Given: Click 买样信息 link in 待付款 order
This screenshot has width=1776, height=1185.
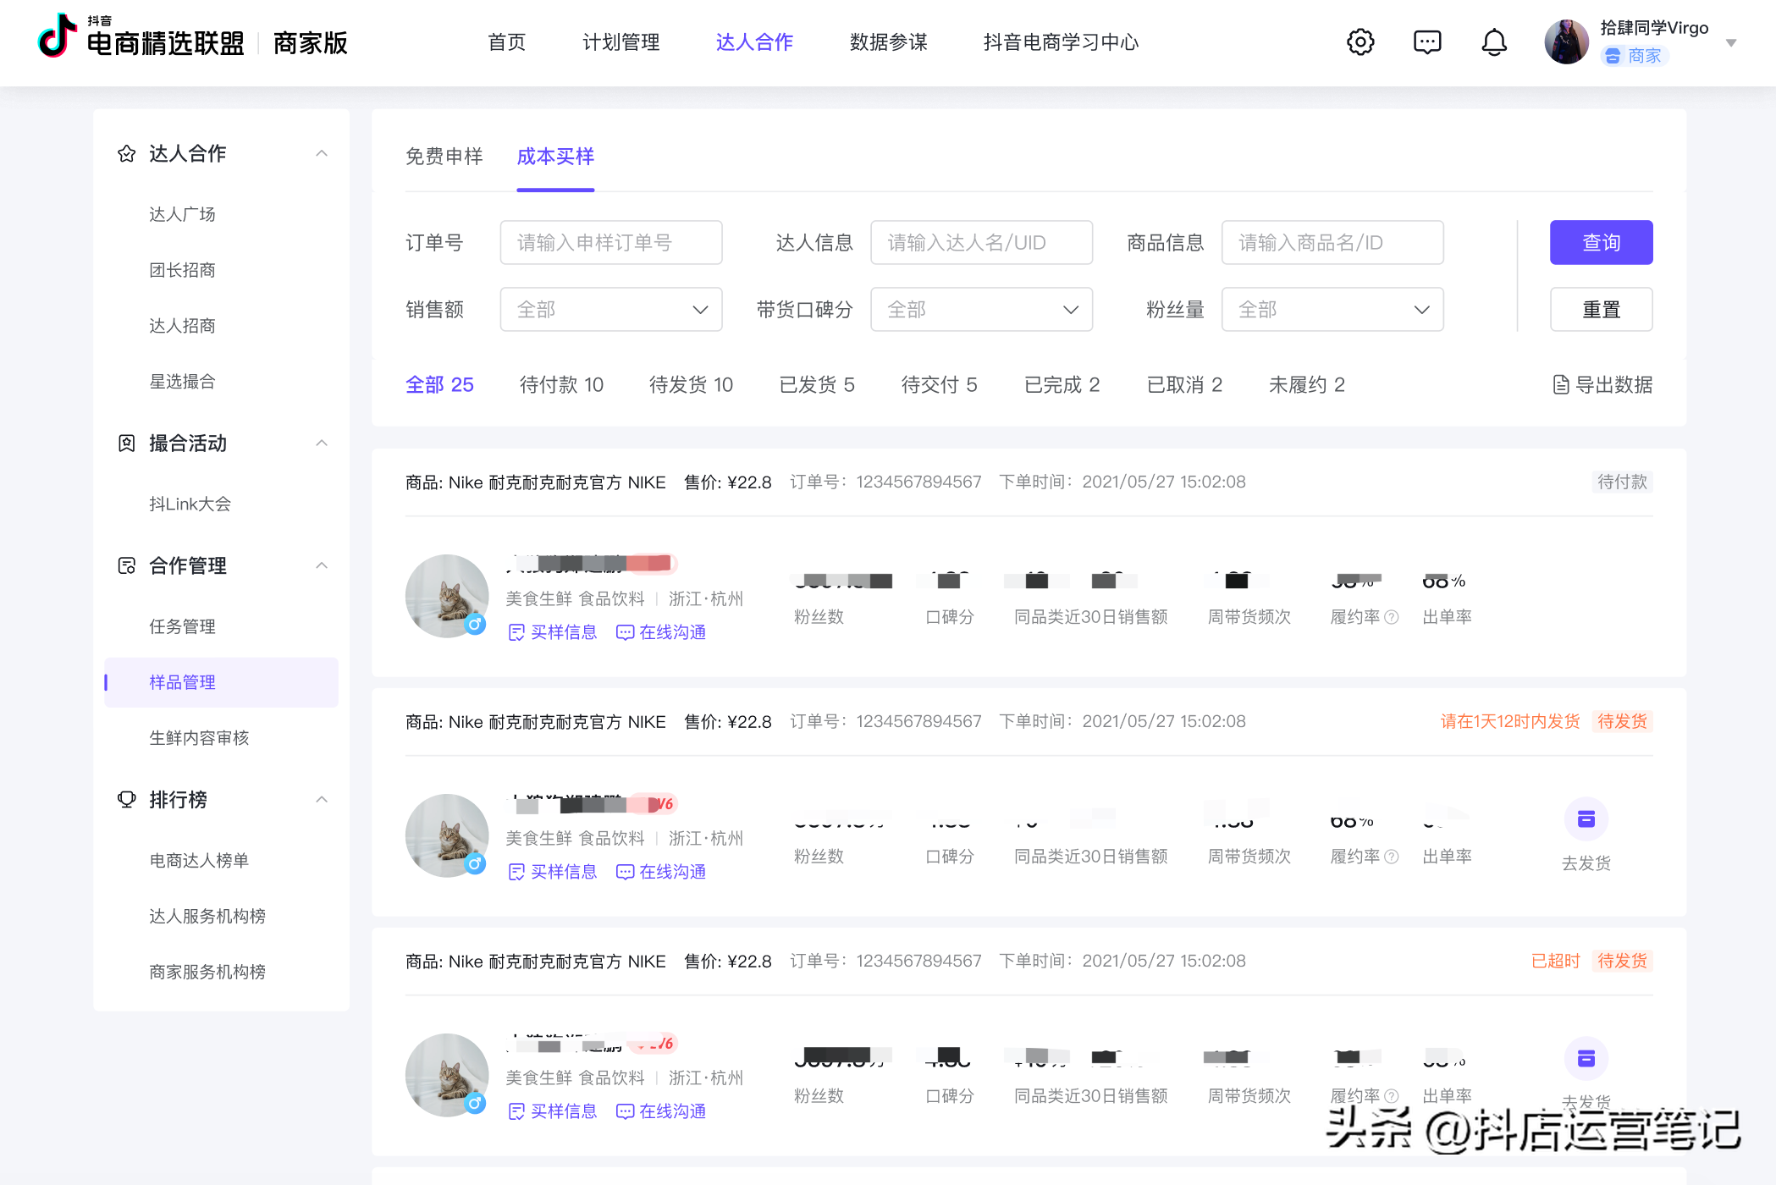Looking at the screenshot, I should [x=553, y=632].
